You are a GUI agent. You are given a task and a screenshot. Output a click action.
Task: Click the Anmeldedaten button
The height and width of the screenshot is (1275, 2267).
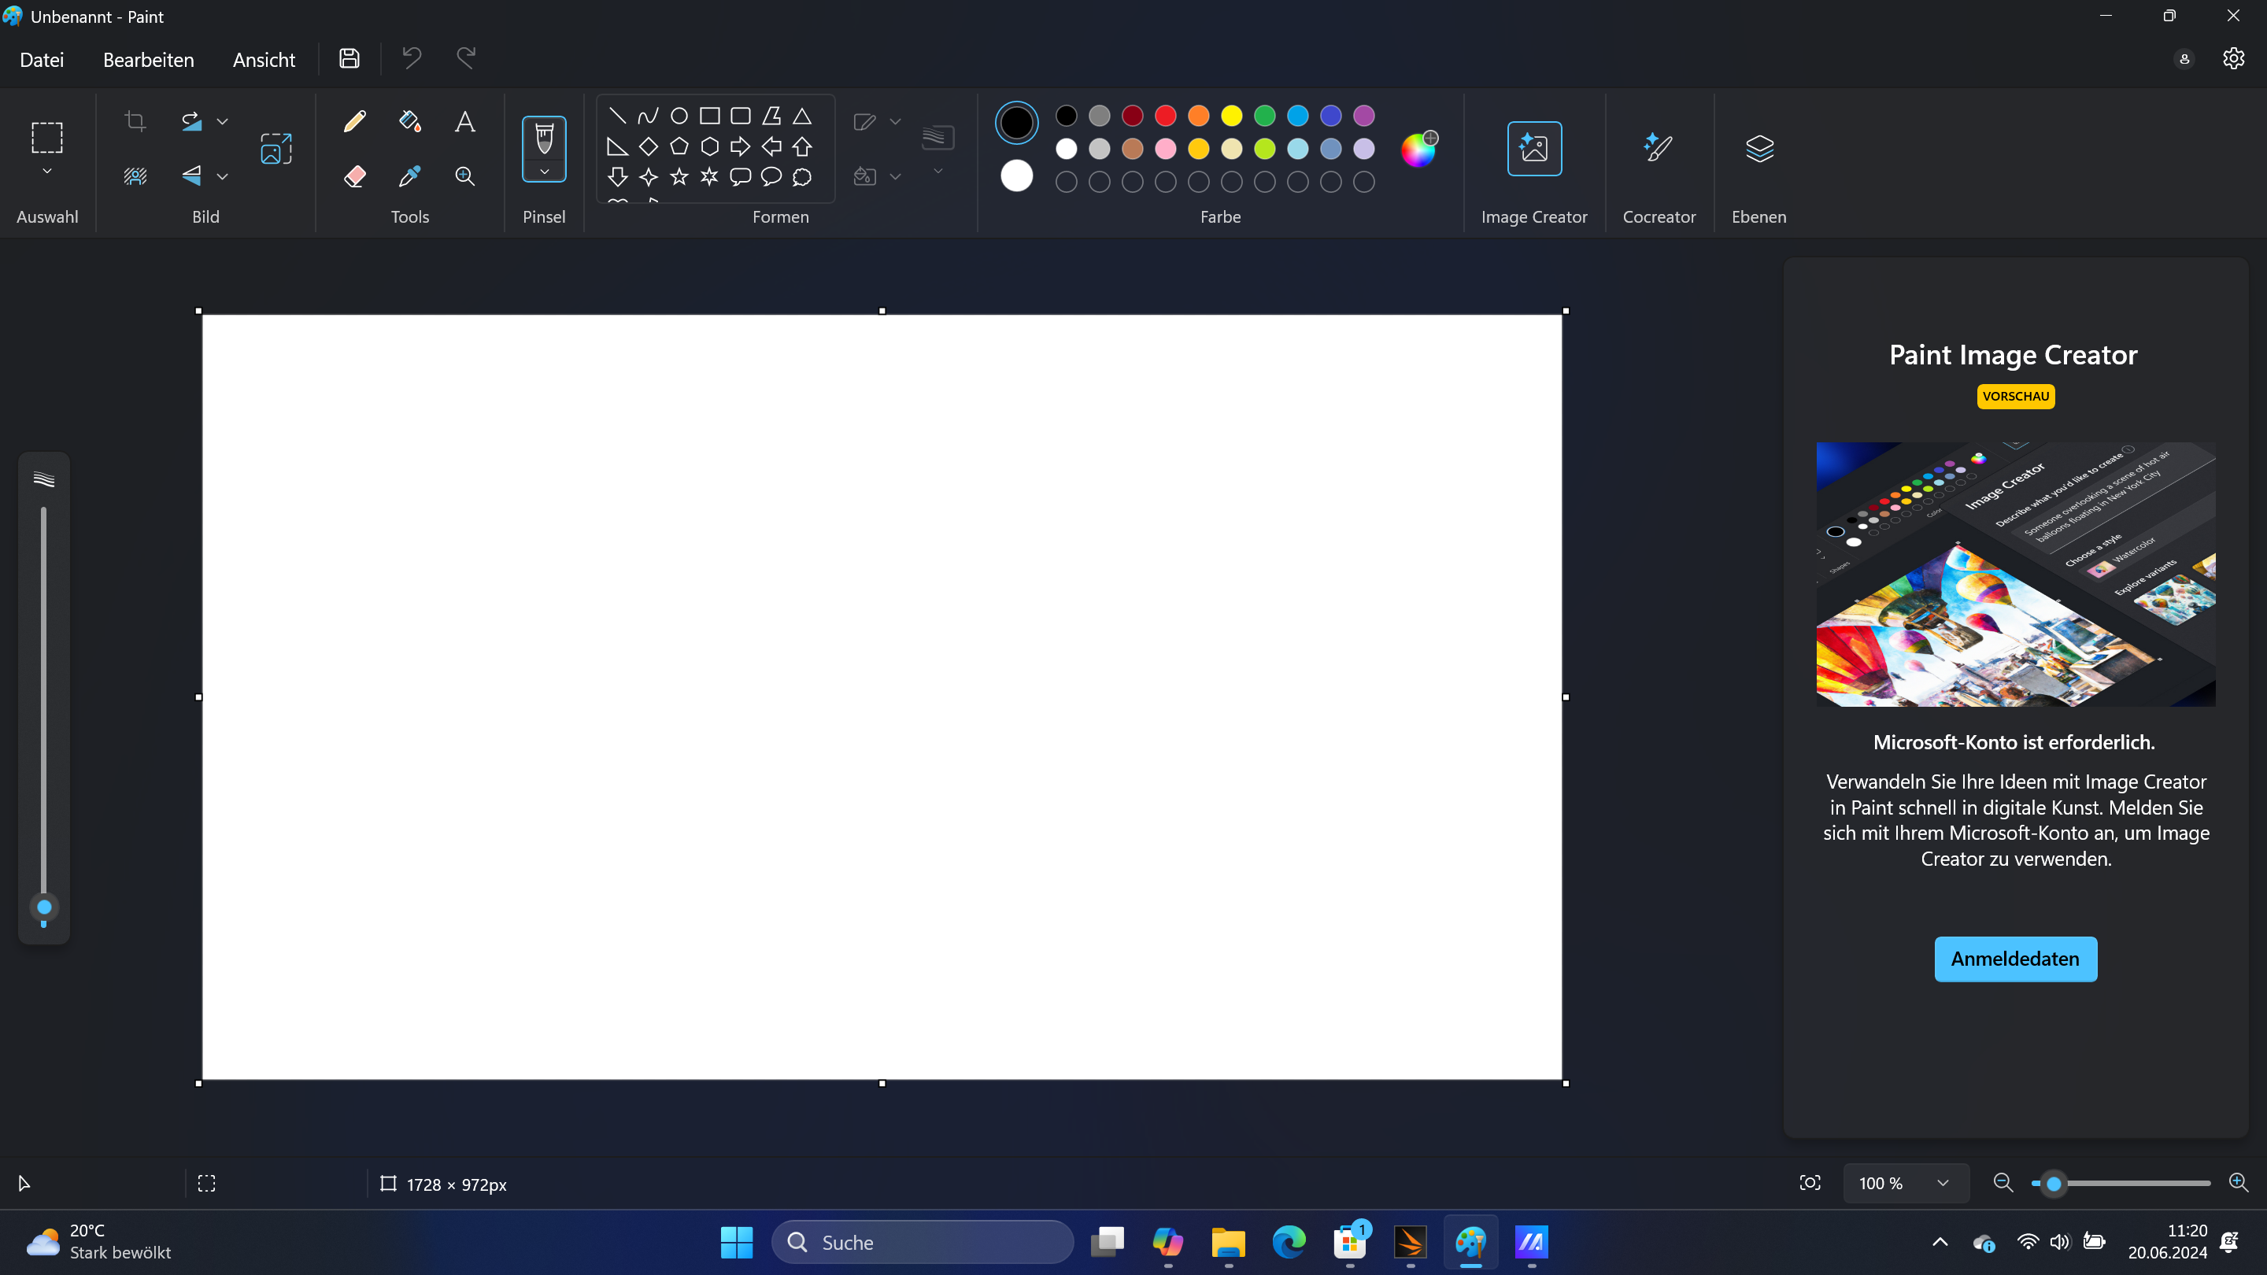coord(2015,959)
